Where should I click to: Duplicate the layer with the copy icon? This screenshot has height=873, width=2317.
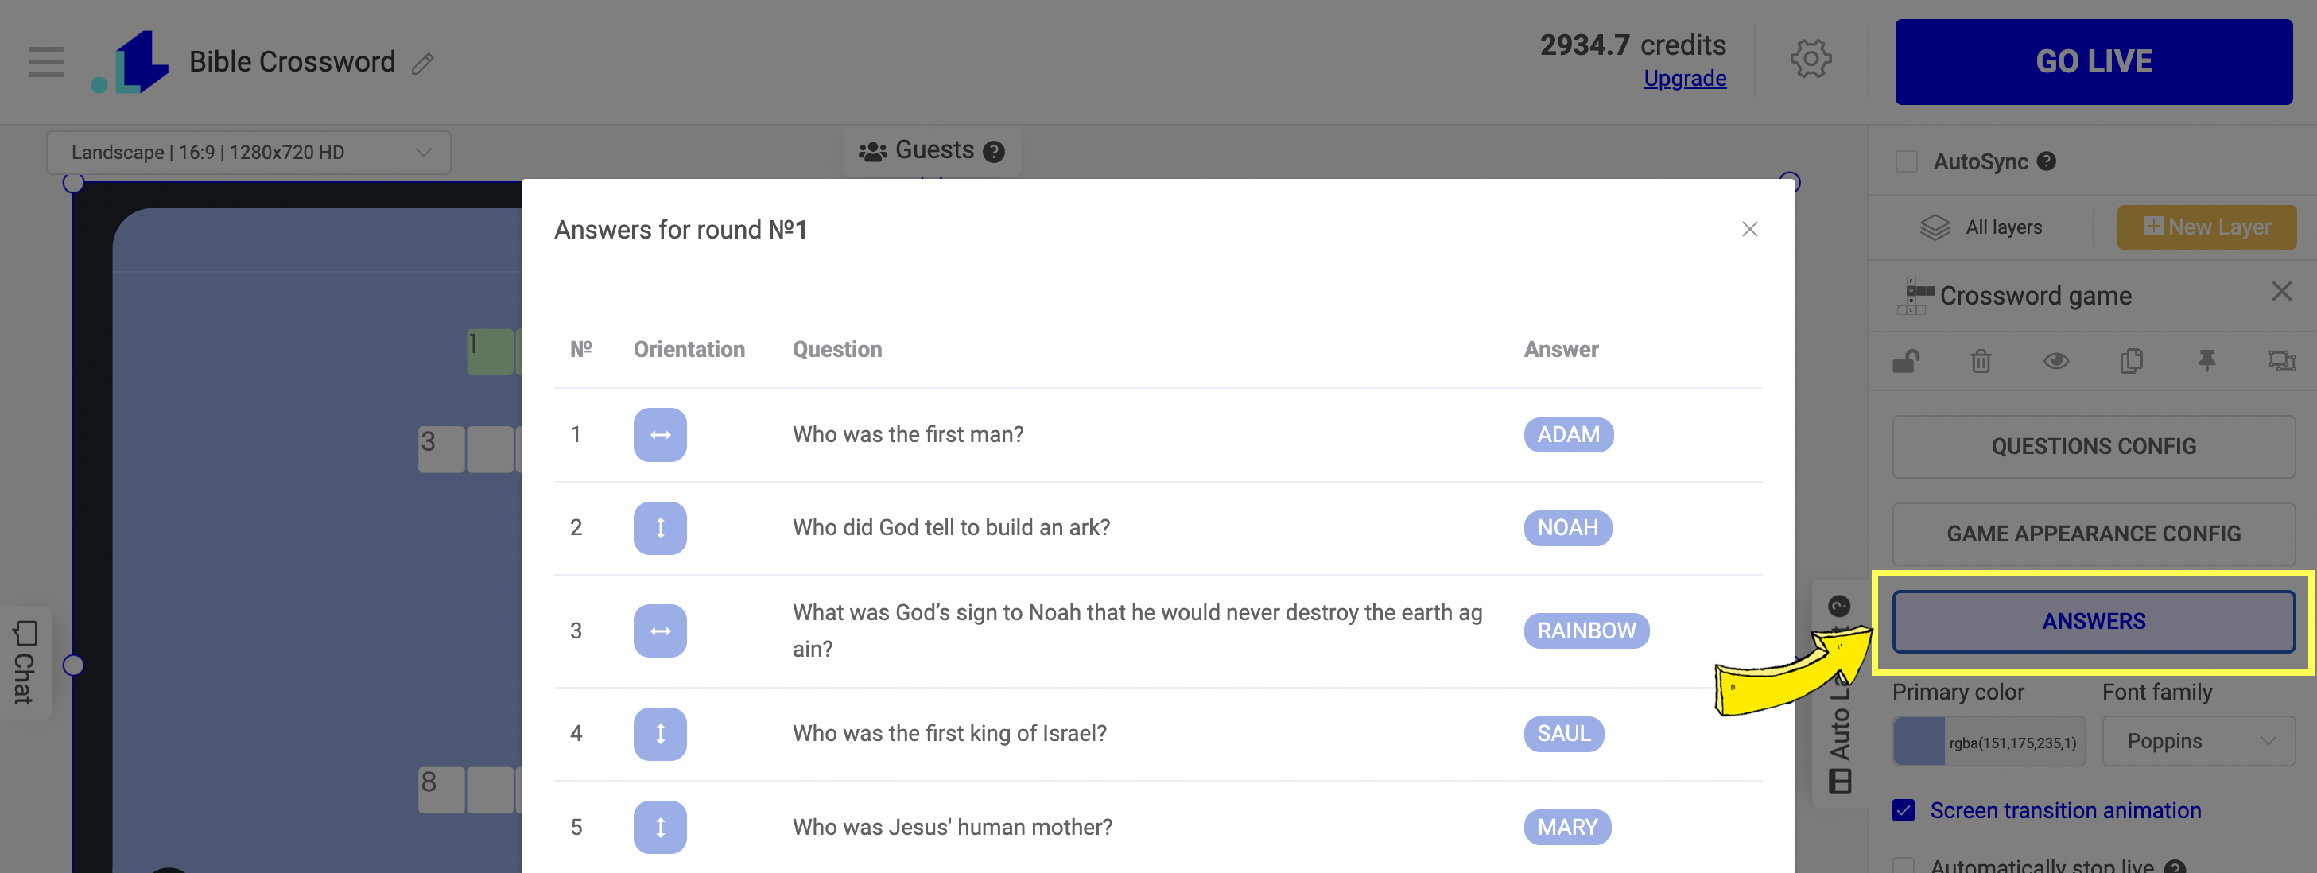point(2131,362)
